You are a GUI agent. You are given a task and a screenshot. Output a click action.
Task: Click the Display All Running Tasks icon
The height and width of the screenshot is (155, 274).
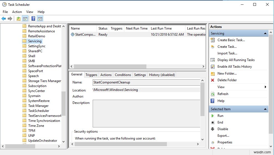point(213,60)
